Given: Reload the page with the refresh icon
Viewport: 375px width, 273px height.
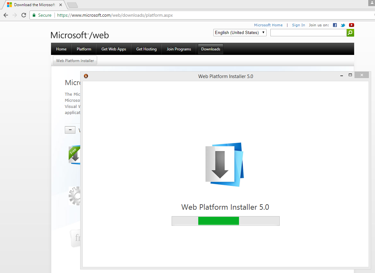Looking at the screenshot, I should [x=24, y=15].
